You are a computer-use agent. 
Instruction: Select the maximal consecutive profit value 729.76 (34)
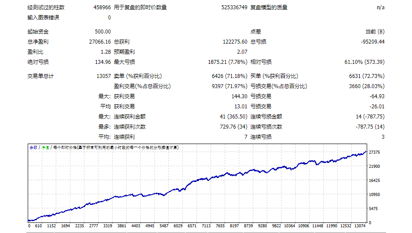233,127
